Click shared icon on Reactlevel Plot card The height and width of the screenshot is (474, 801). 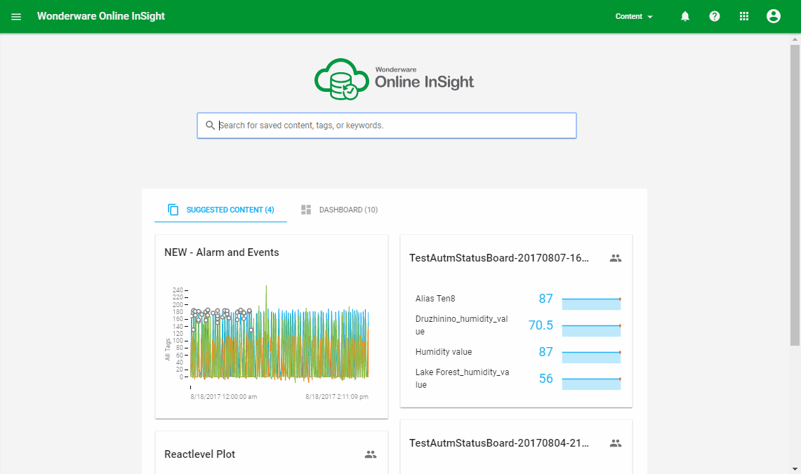point(371,454)
